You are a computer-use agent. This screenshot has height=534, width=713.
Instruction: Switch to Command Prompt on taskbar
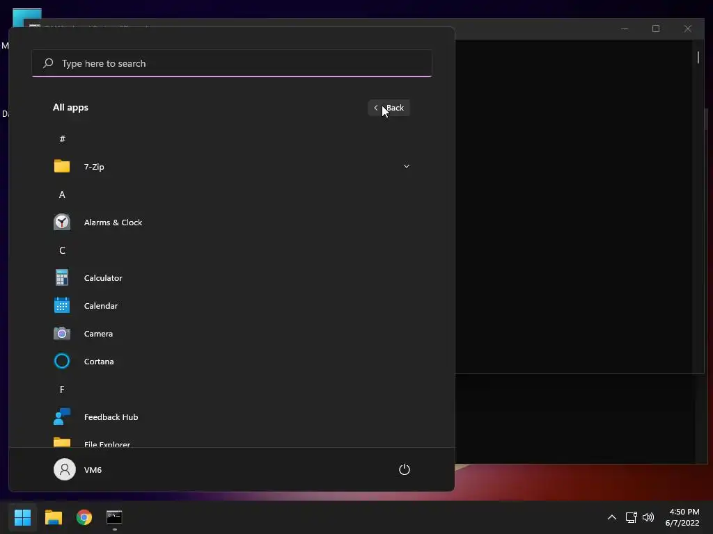click(114, 517)
